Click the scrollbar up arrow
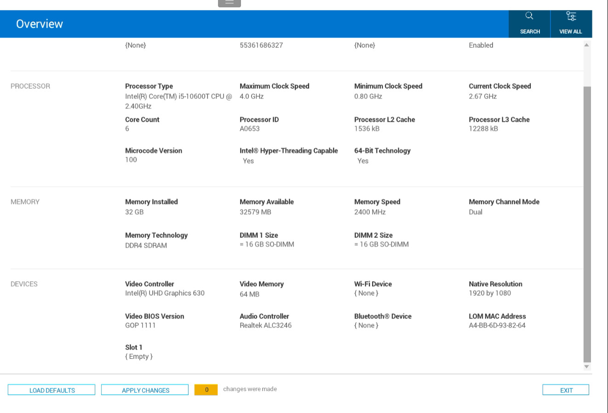The width and height of the screenshot is (608, 413). [x=587, y=45]
